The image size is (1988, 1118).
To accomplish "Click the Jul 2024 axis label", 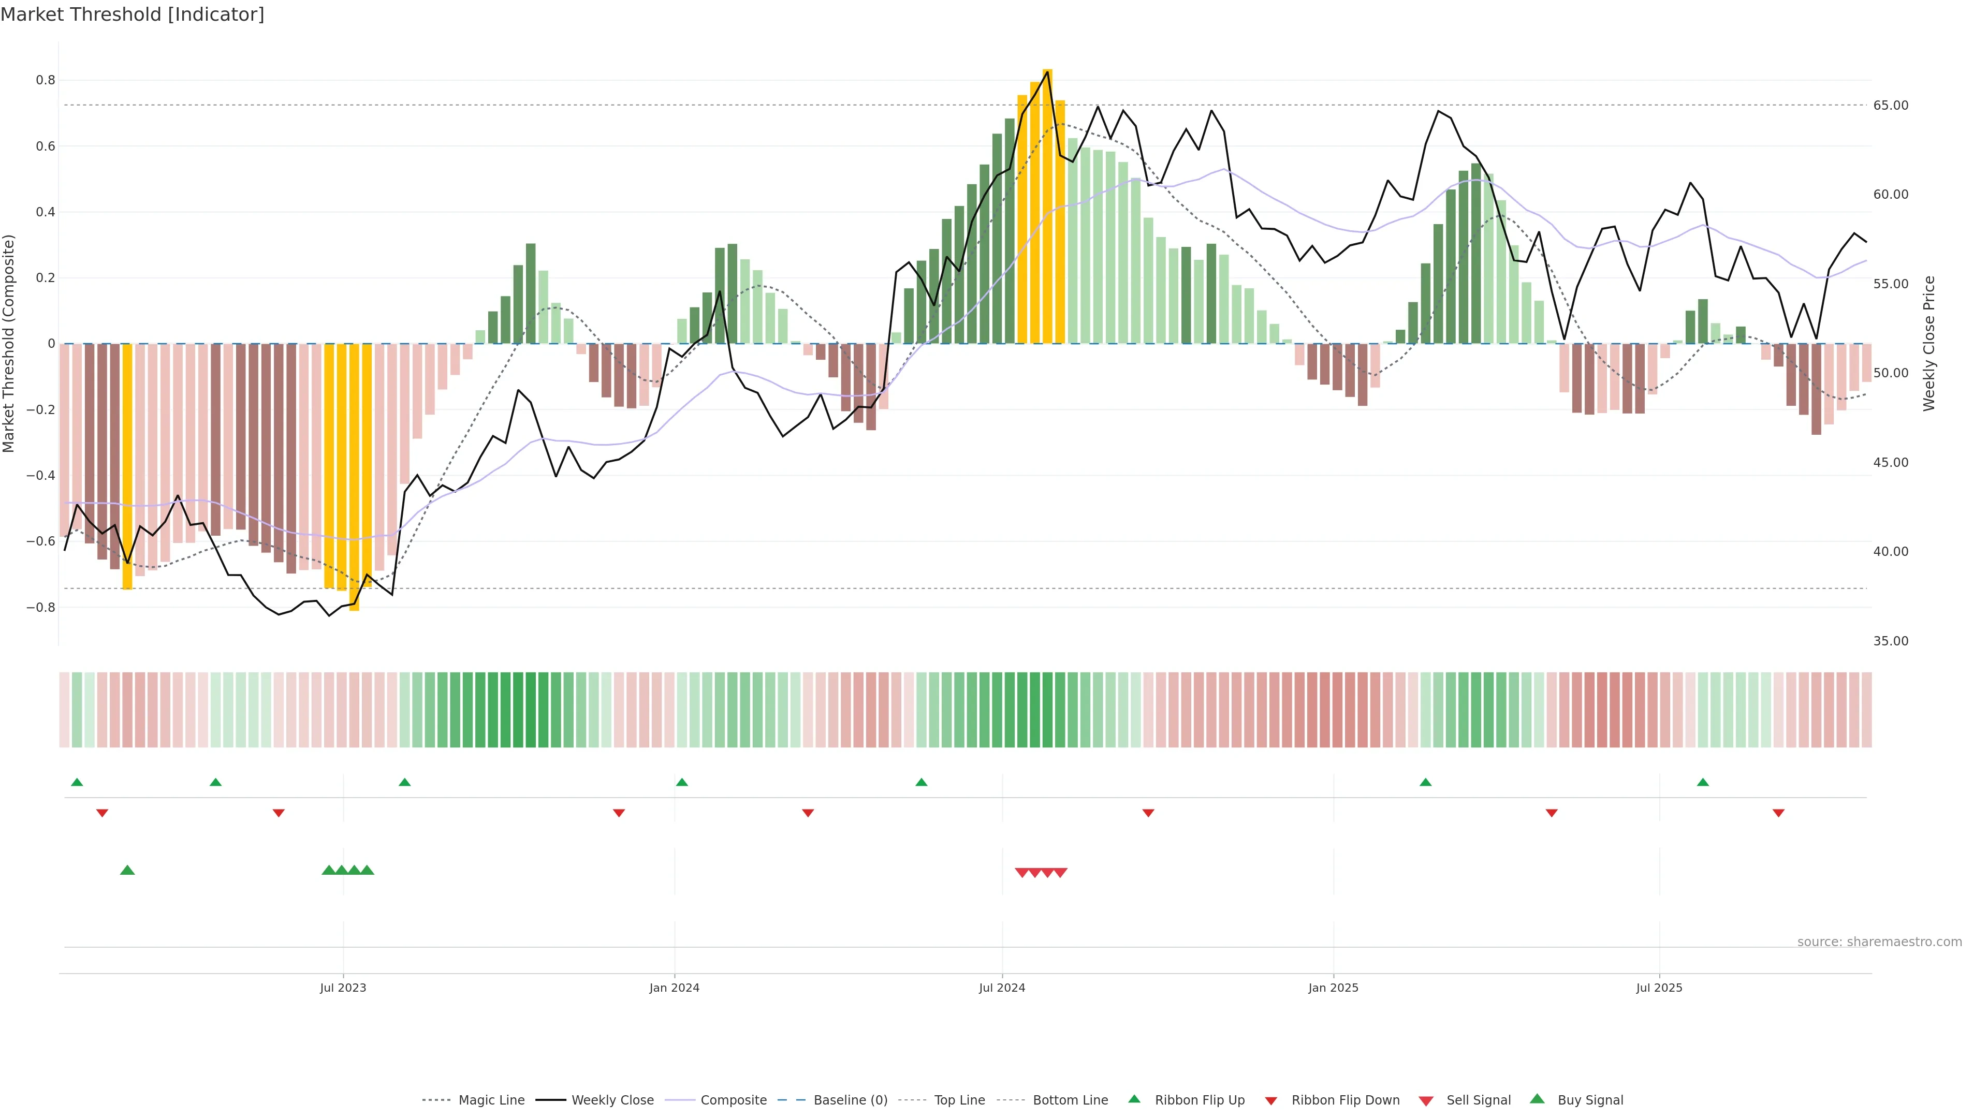I will 1002,988.
